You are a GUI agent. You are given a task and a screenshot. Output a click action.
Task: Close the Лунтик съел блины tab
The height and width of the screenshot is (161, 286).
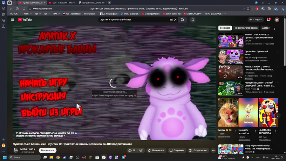click(x=45, y=3)
